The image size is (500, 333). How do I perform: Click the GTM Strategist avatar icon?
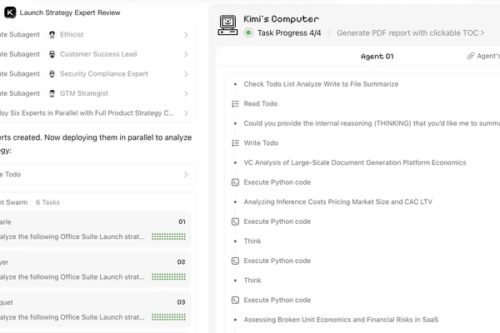pos(52,94)
